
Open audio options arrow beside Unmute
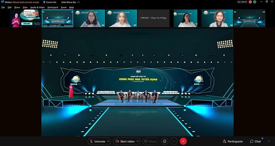(x=108, y=141)
